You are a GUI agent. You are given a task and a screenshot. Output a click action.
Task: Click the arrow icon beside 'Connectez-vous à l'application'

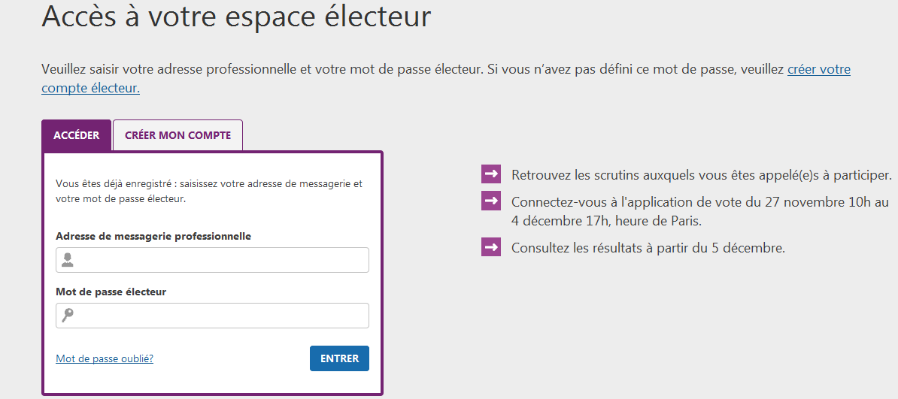tap(491, 201)
